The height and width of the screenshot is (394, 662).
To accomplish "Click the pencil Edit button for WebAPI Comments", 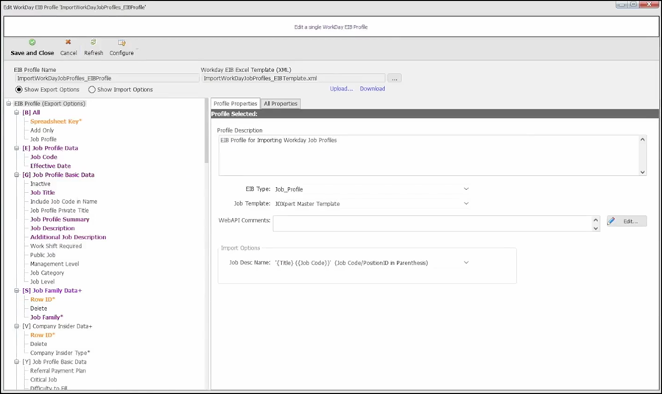I will point(627,221).
